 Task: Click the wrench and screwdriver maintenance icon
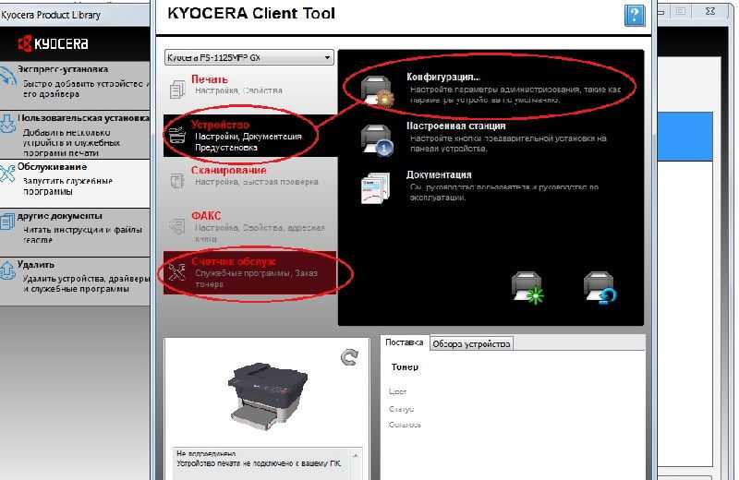click(177, 271)
